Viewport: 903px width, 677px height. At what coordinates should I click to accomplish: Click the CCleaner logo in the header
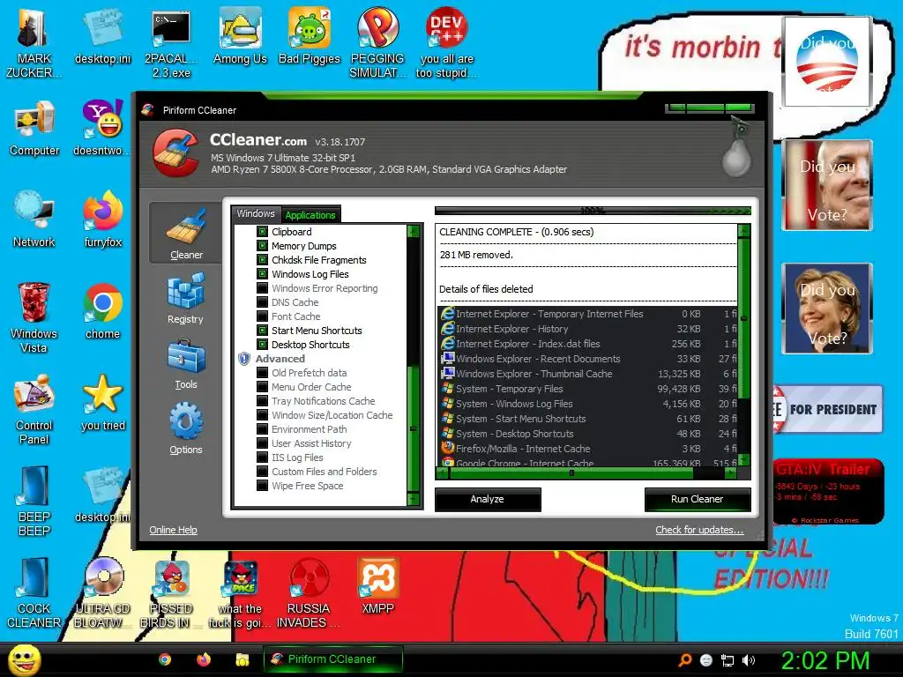pos(176,153)
